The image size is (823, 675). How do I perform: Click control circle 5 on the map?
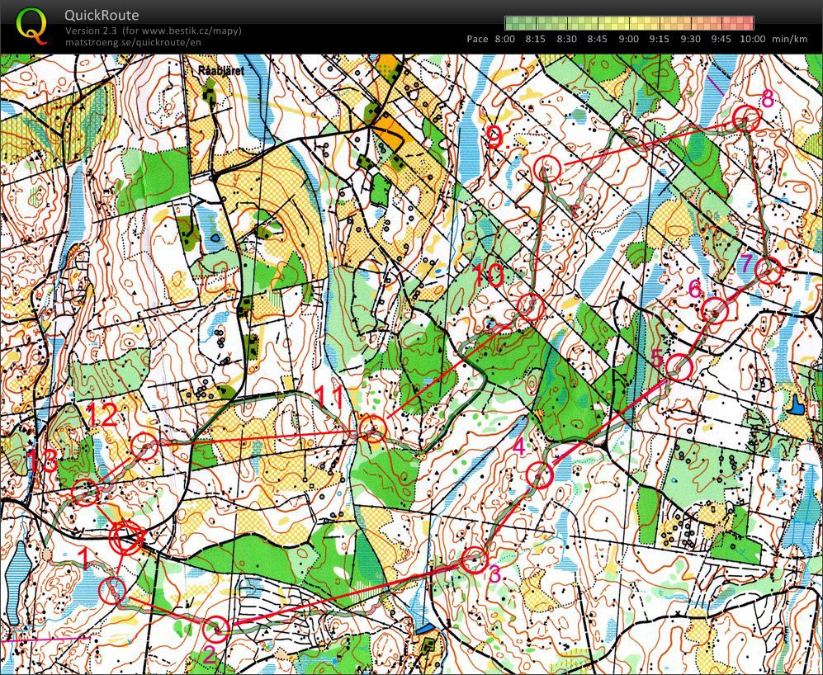click(679, 367)
